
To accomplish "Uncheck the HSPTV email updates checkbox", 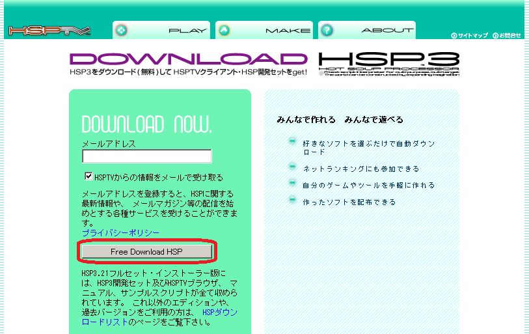I will click(x=88, y=176).
